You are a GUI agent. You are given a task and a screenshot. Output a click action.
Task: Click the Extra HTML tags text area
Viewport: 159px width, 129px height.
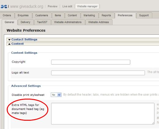coord(103,114)
